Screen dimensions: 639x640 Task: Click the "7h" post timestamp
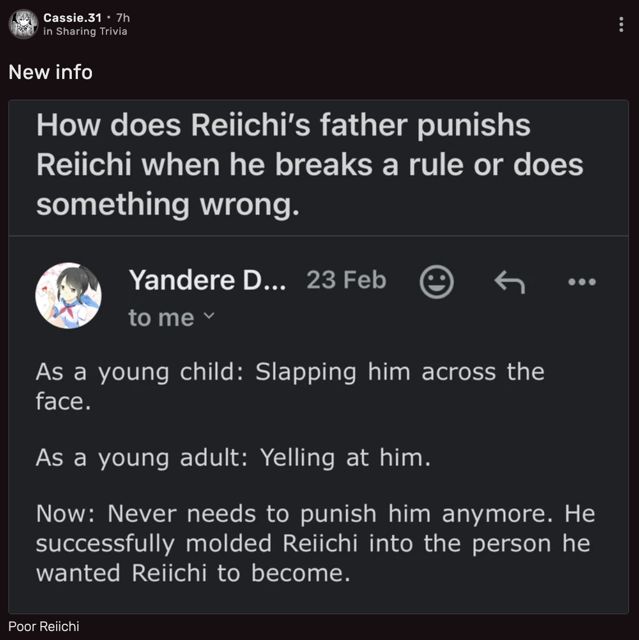click(123, 17)
